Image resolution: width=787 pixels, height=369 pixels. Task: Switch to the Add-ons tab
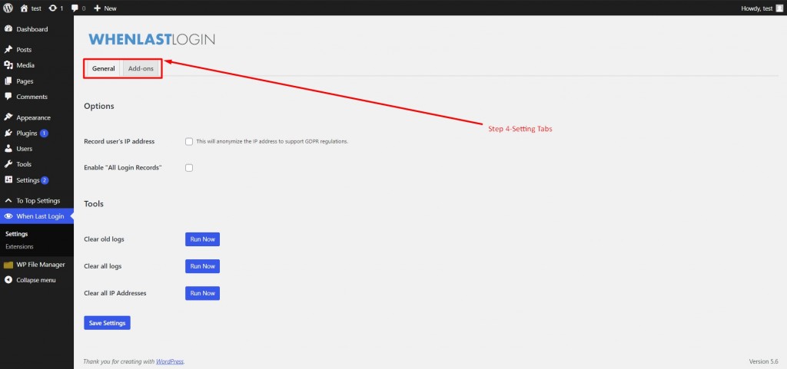(x=141, y=68)
